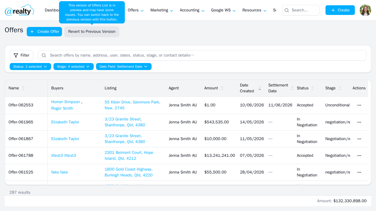This screenshot has width=376, height=211.
Task: Open fake fake buyer link
Action: (60, 172)
